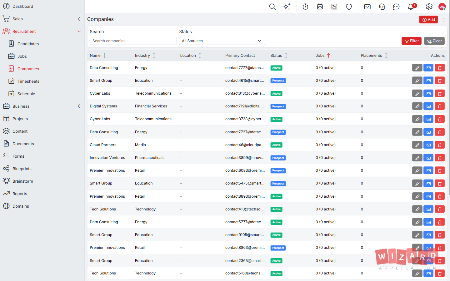Expand the Business sidebar menu

tap(79, 106)
